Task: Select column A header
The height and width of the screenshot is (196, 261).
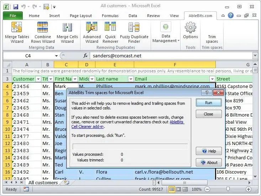Action: click(x=27, y=65)
